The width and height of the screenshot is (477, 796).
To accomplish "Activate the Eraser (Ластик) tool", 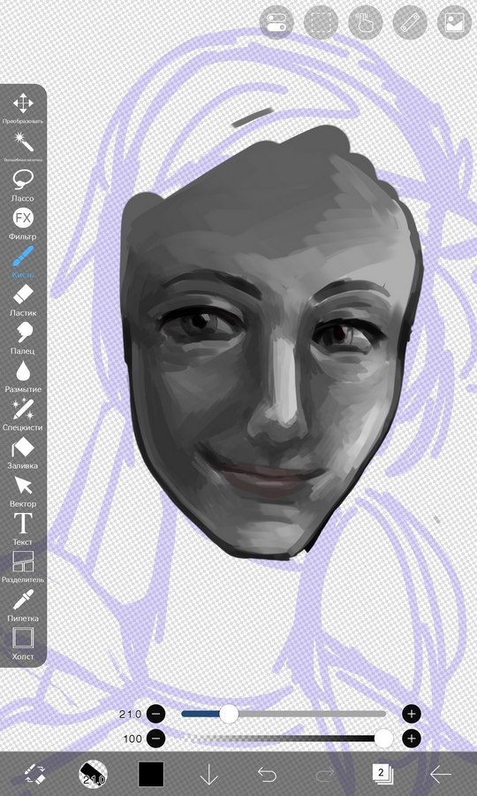I will click(23, 300).
